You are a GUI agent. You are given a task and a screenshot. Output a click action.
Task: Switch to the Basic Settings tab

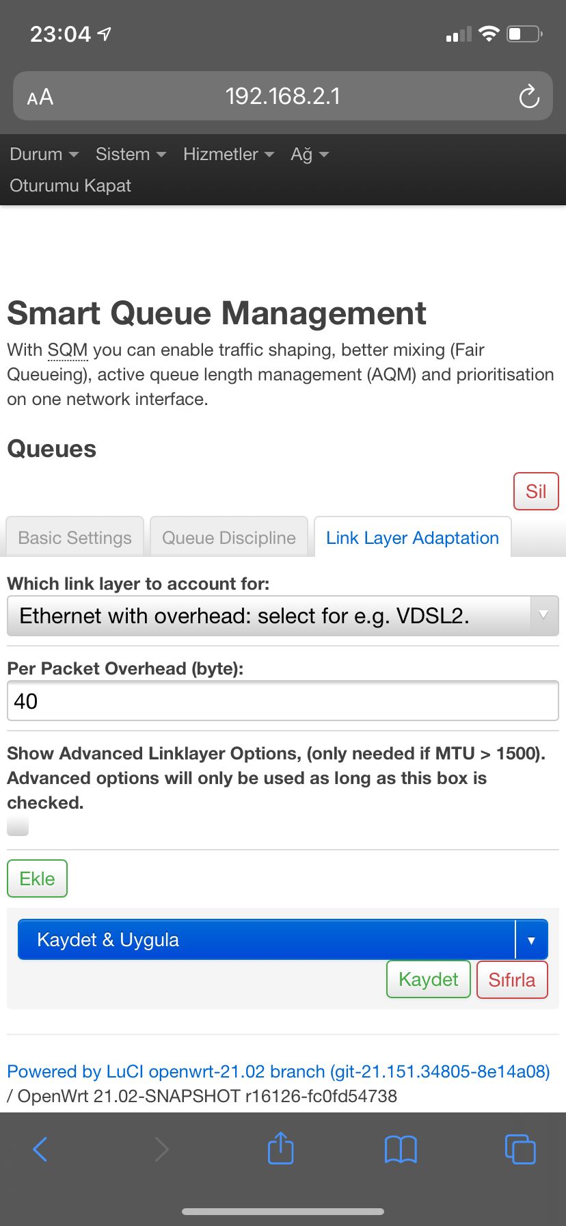point(75,537)
